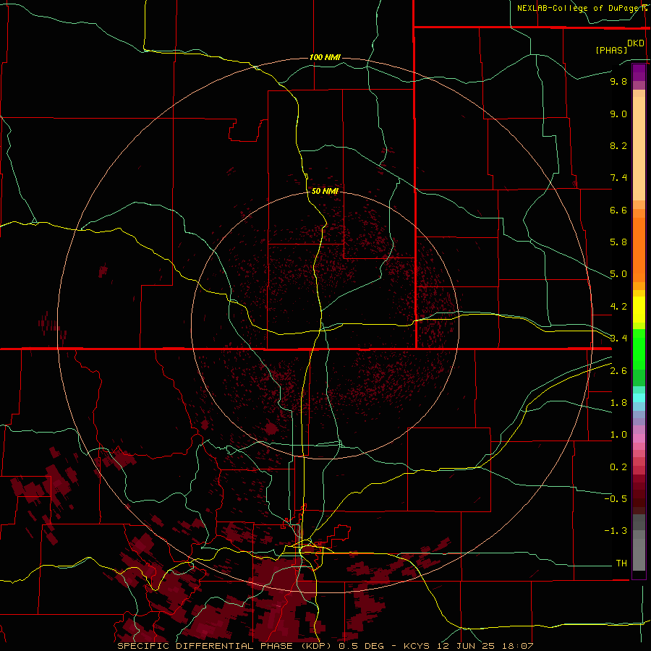This screenshot has height=651, width=651.
Task: Select the 50 NMI range ring label
Action: (x=325, y=191)
